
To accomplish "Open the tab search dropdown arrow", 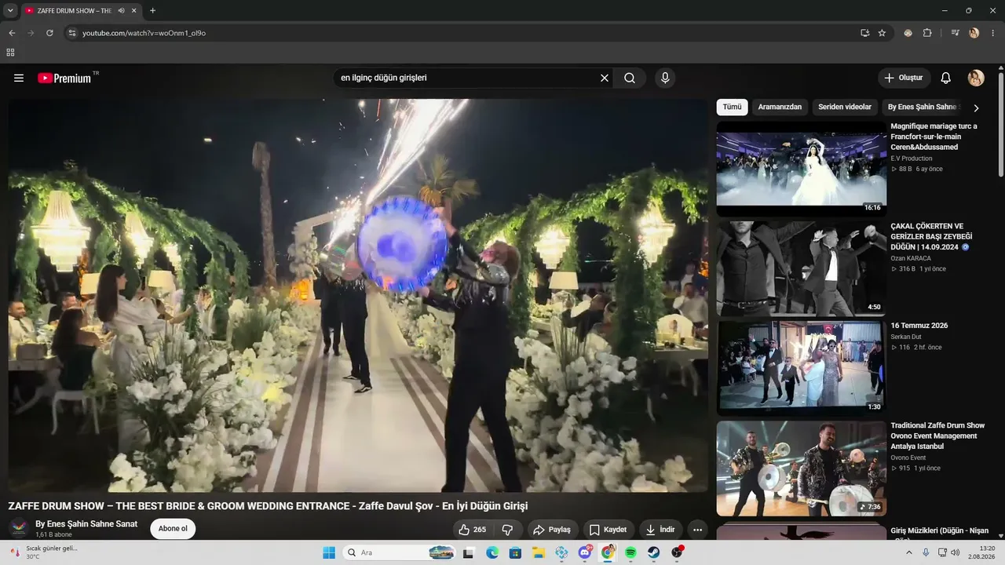I will [x=10, y=10].
